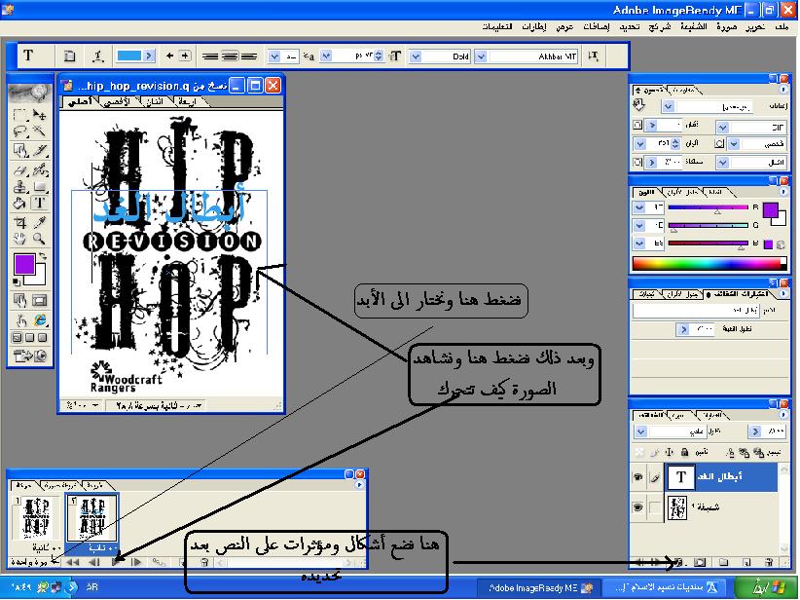Open the Bold font style dropdown
This screenshot has height=600, width=800.
click(416, 56)
